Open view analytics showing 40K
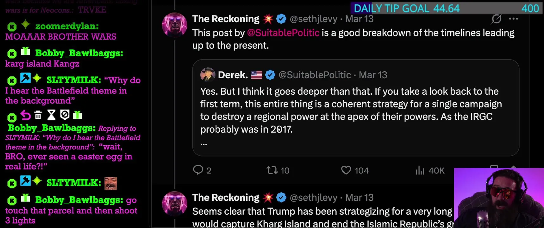 pos(420,170)
